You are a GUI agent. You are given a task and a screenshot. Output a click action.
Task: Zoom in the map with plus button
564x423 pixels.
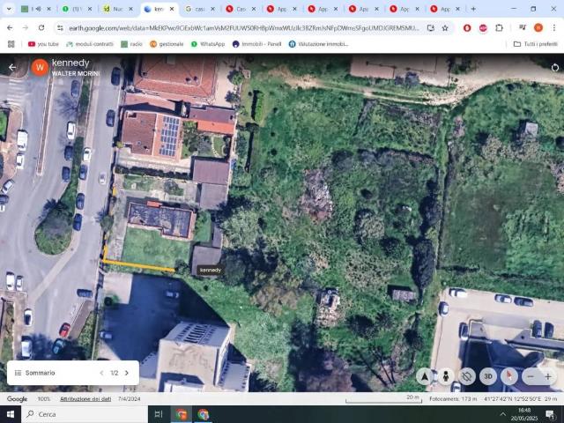548,376
